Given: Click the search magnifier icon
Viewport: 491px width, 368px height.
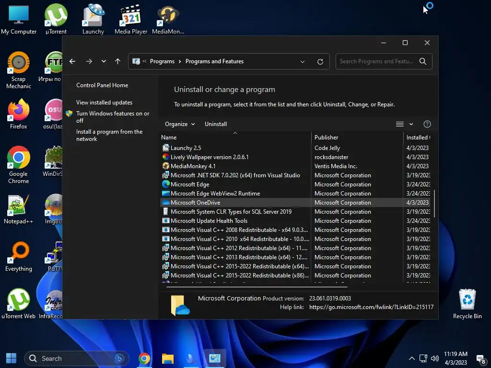Looking at the screenshot, I should 423,61.
